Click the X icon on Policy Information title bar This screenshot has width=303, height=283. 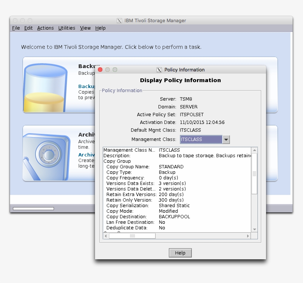(x=159, y=70)
